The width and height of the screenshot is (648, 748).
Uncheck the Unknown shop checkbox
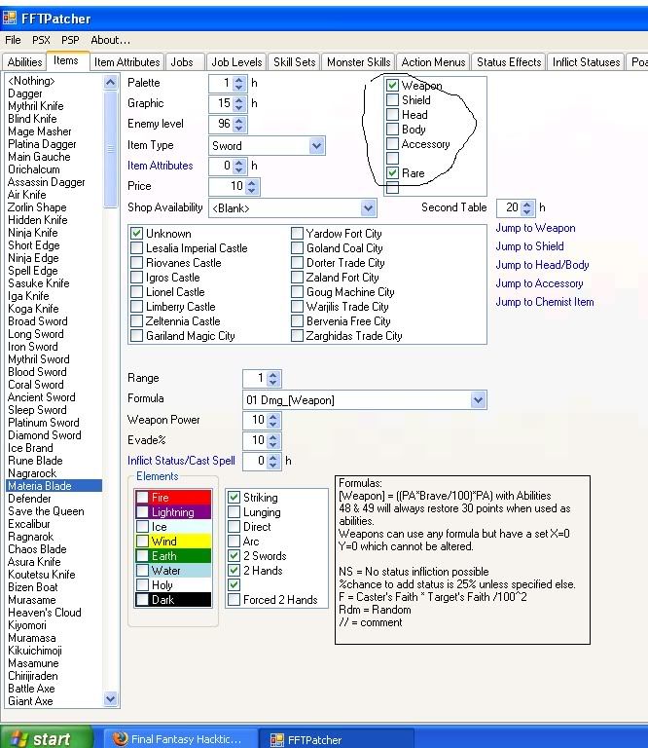tap(137, 234)
